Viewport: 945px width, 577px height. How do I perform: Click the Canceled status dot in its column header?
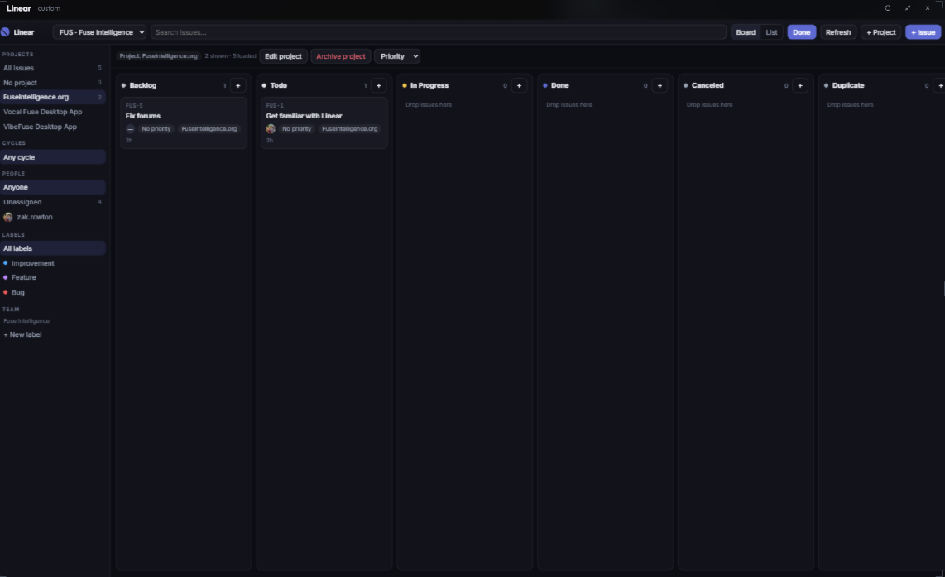click(685, 85)
